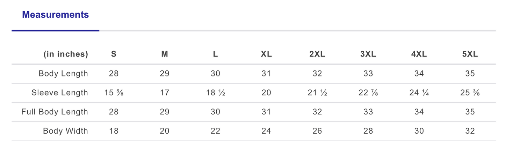Select the Body Width row label
Viewport: 505px width, 149px height.
65,131
